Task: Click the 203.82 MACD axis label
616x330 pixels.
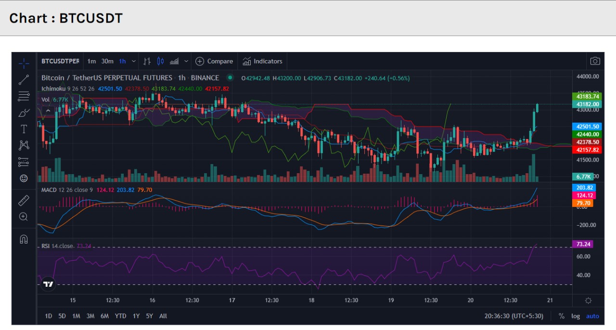Action: pos(584,188)
